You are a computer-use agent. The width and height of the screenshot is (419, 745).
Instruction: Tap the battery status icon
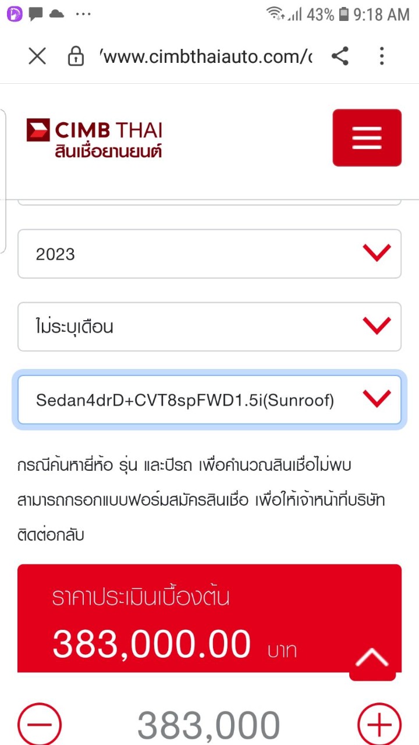(x=344, y=14)
